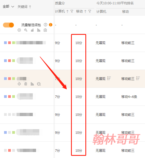The image size is (145, 158).
Task: Click the 计算机 header under 平均排名
Action: coord(101,12)
